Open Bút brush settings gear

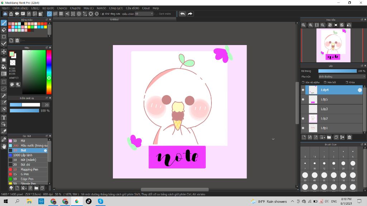tap(46, 151)
